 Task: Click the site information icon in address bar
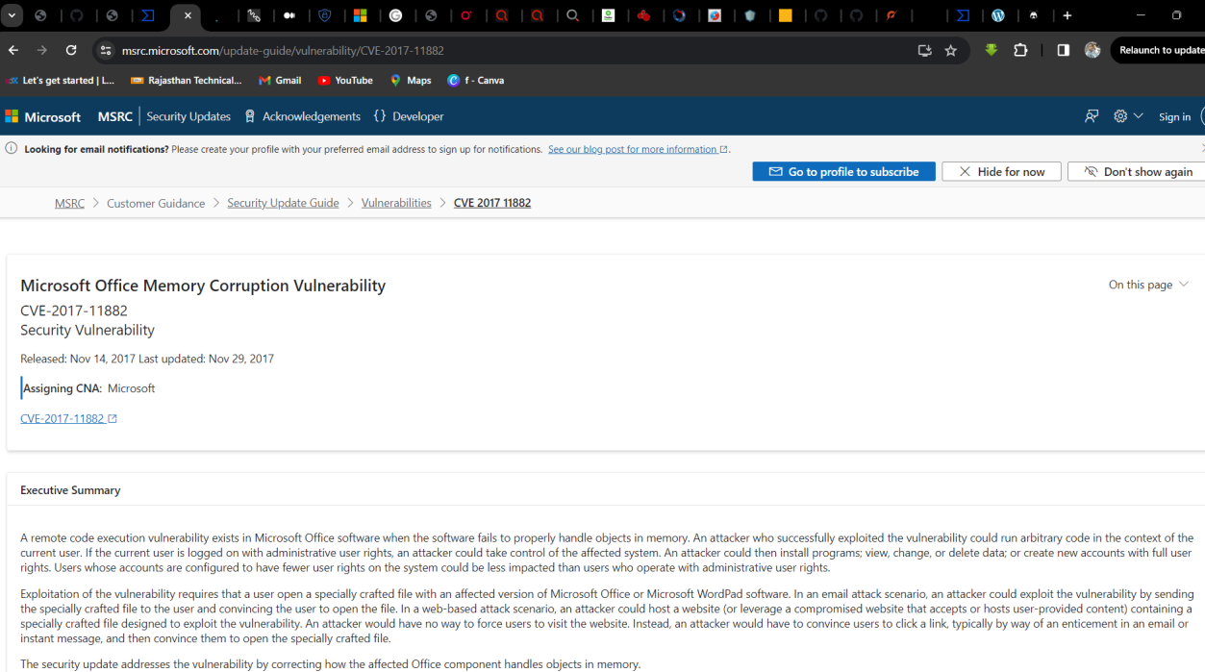point(106,50)
